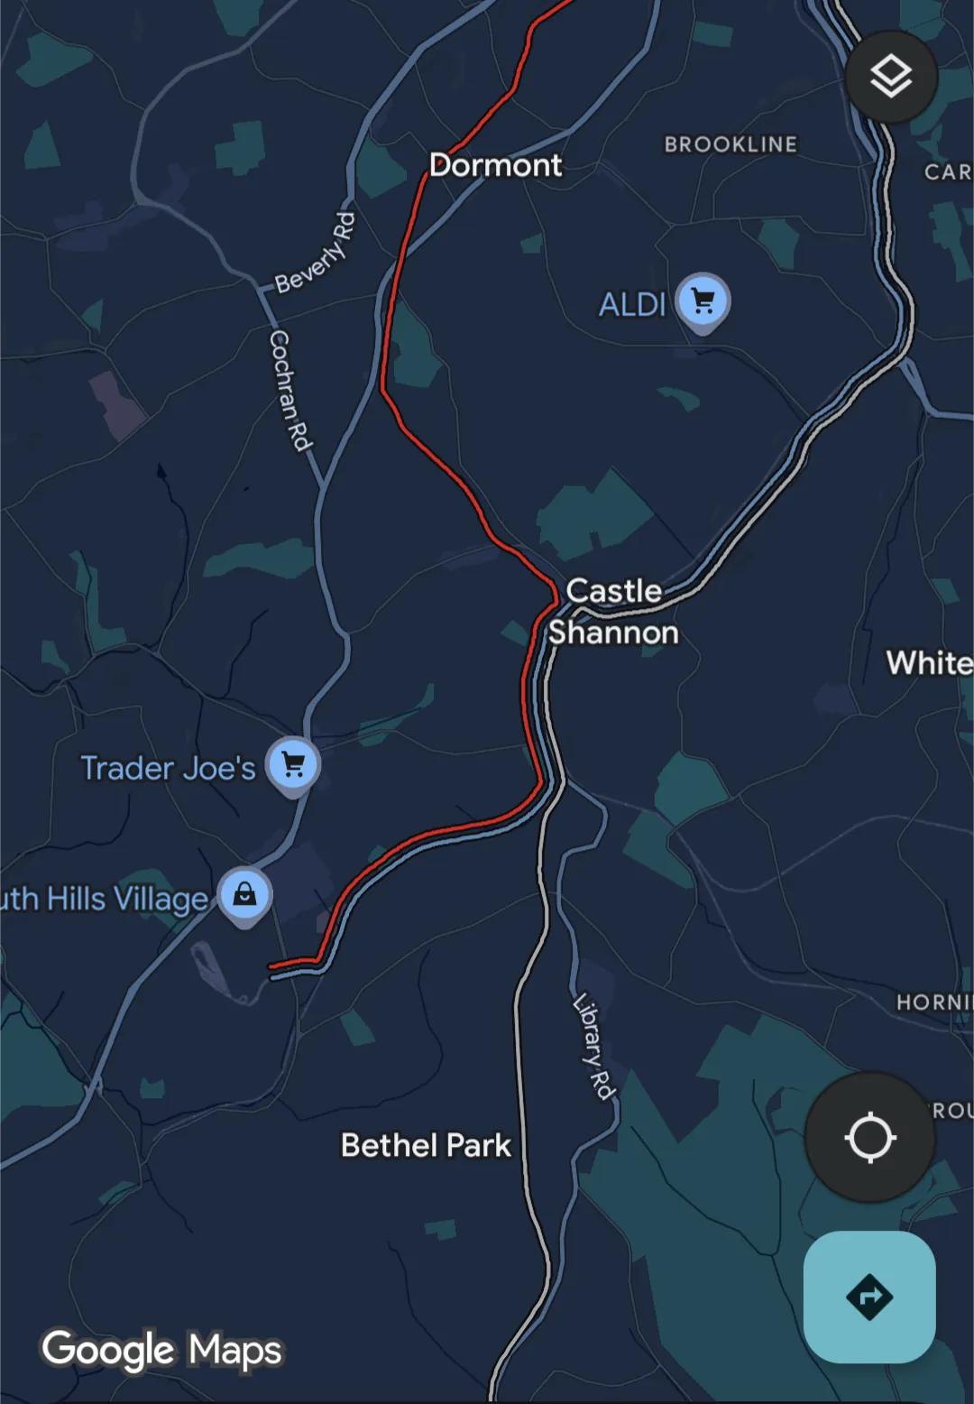The height and width of the screenshot is (1404, 974).
Task: Select South Hills Village shopping bag pin
Action: [x=244, y=896]
